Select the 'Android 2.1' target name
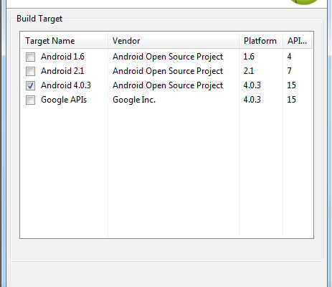The image size is (332, 287). [x=62, y=71]
